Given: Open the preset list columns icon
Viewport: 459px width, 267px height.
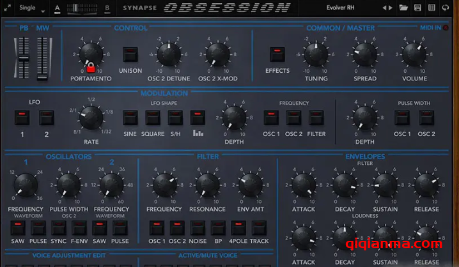Looking at the screenshot, I should coord(432,8).
